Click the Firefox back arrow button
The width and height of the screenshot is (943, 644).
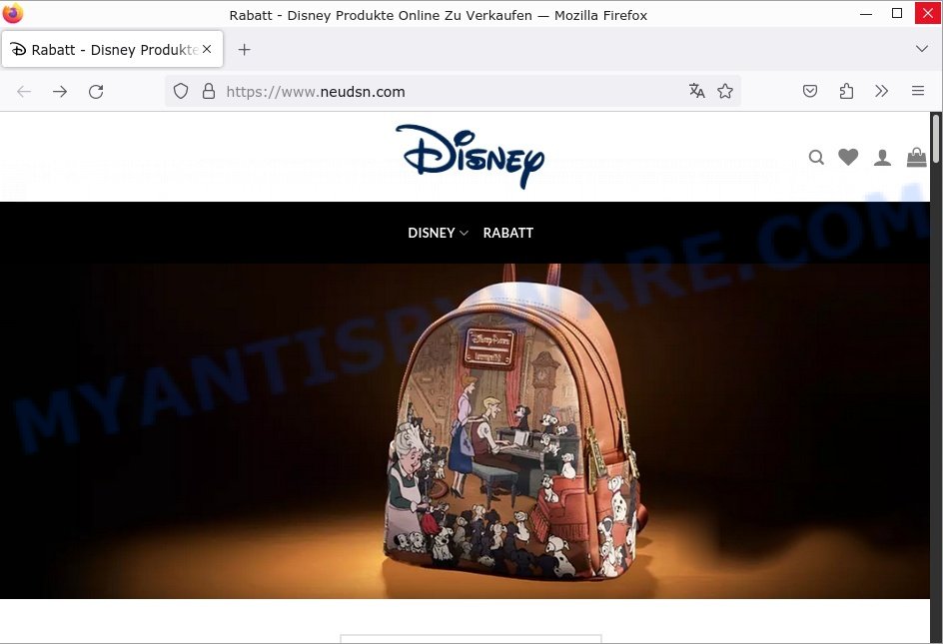click(x=24, y=92)
